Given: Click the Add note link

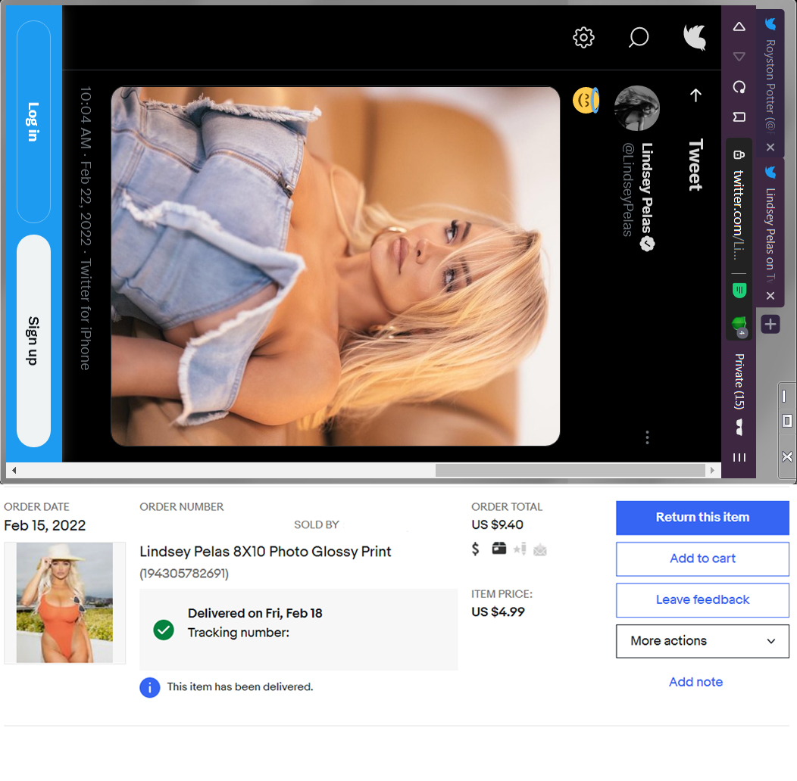Looking at the screenshot, I should pyautogui.click(x=695, y=682).
